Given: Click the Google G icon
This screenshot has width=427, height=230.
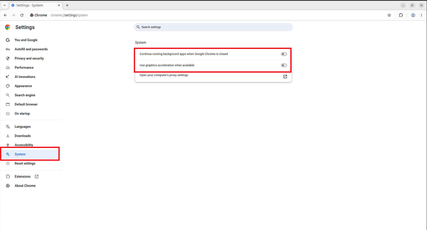Looking at the screenshot, I should tap(8, 40).
